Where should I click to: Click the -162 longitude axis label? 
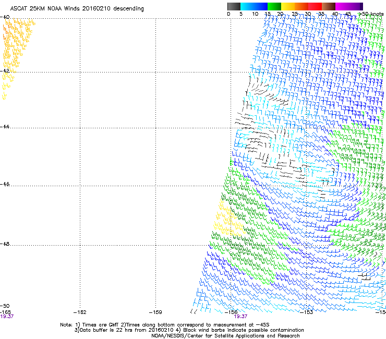tap(80, 312)
